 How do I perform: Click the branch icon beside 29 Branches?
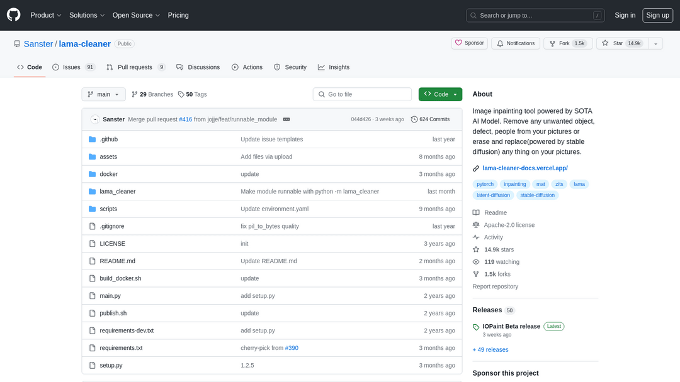tap(135, 94)
